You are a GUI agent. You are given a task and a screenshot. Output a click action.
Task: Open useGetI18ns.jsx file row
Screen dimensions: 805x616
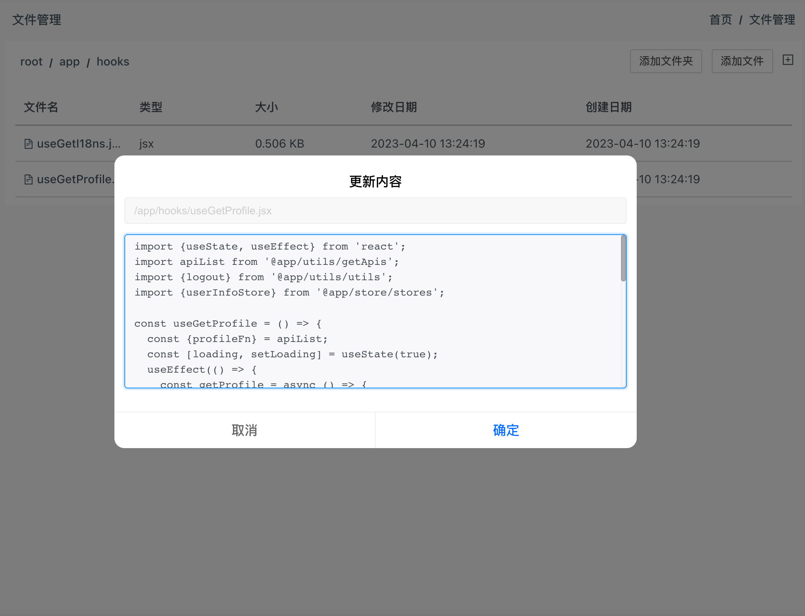click(79, 144)
